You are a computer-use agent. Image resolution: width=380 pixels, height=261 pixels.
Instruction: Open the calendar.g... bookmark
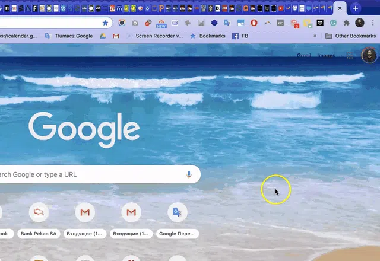pyautogui.click(x=18, y=36)
